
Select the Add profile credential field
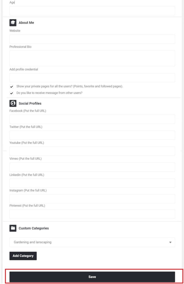pyautogui.click(x=92, y=78)
